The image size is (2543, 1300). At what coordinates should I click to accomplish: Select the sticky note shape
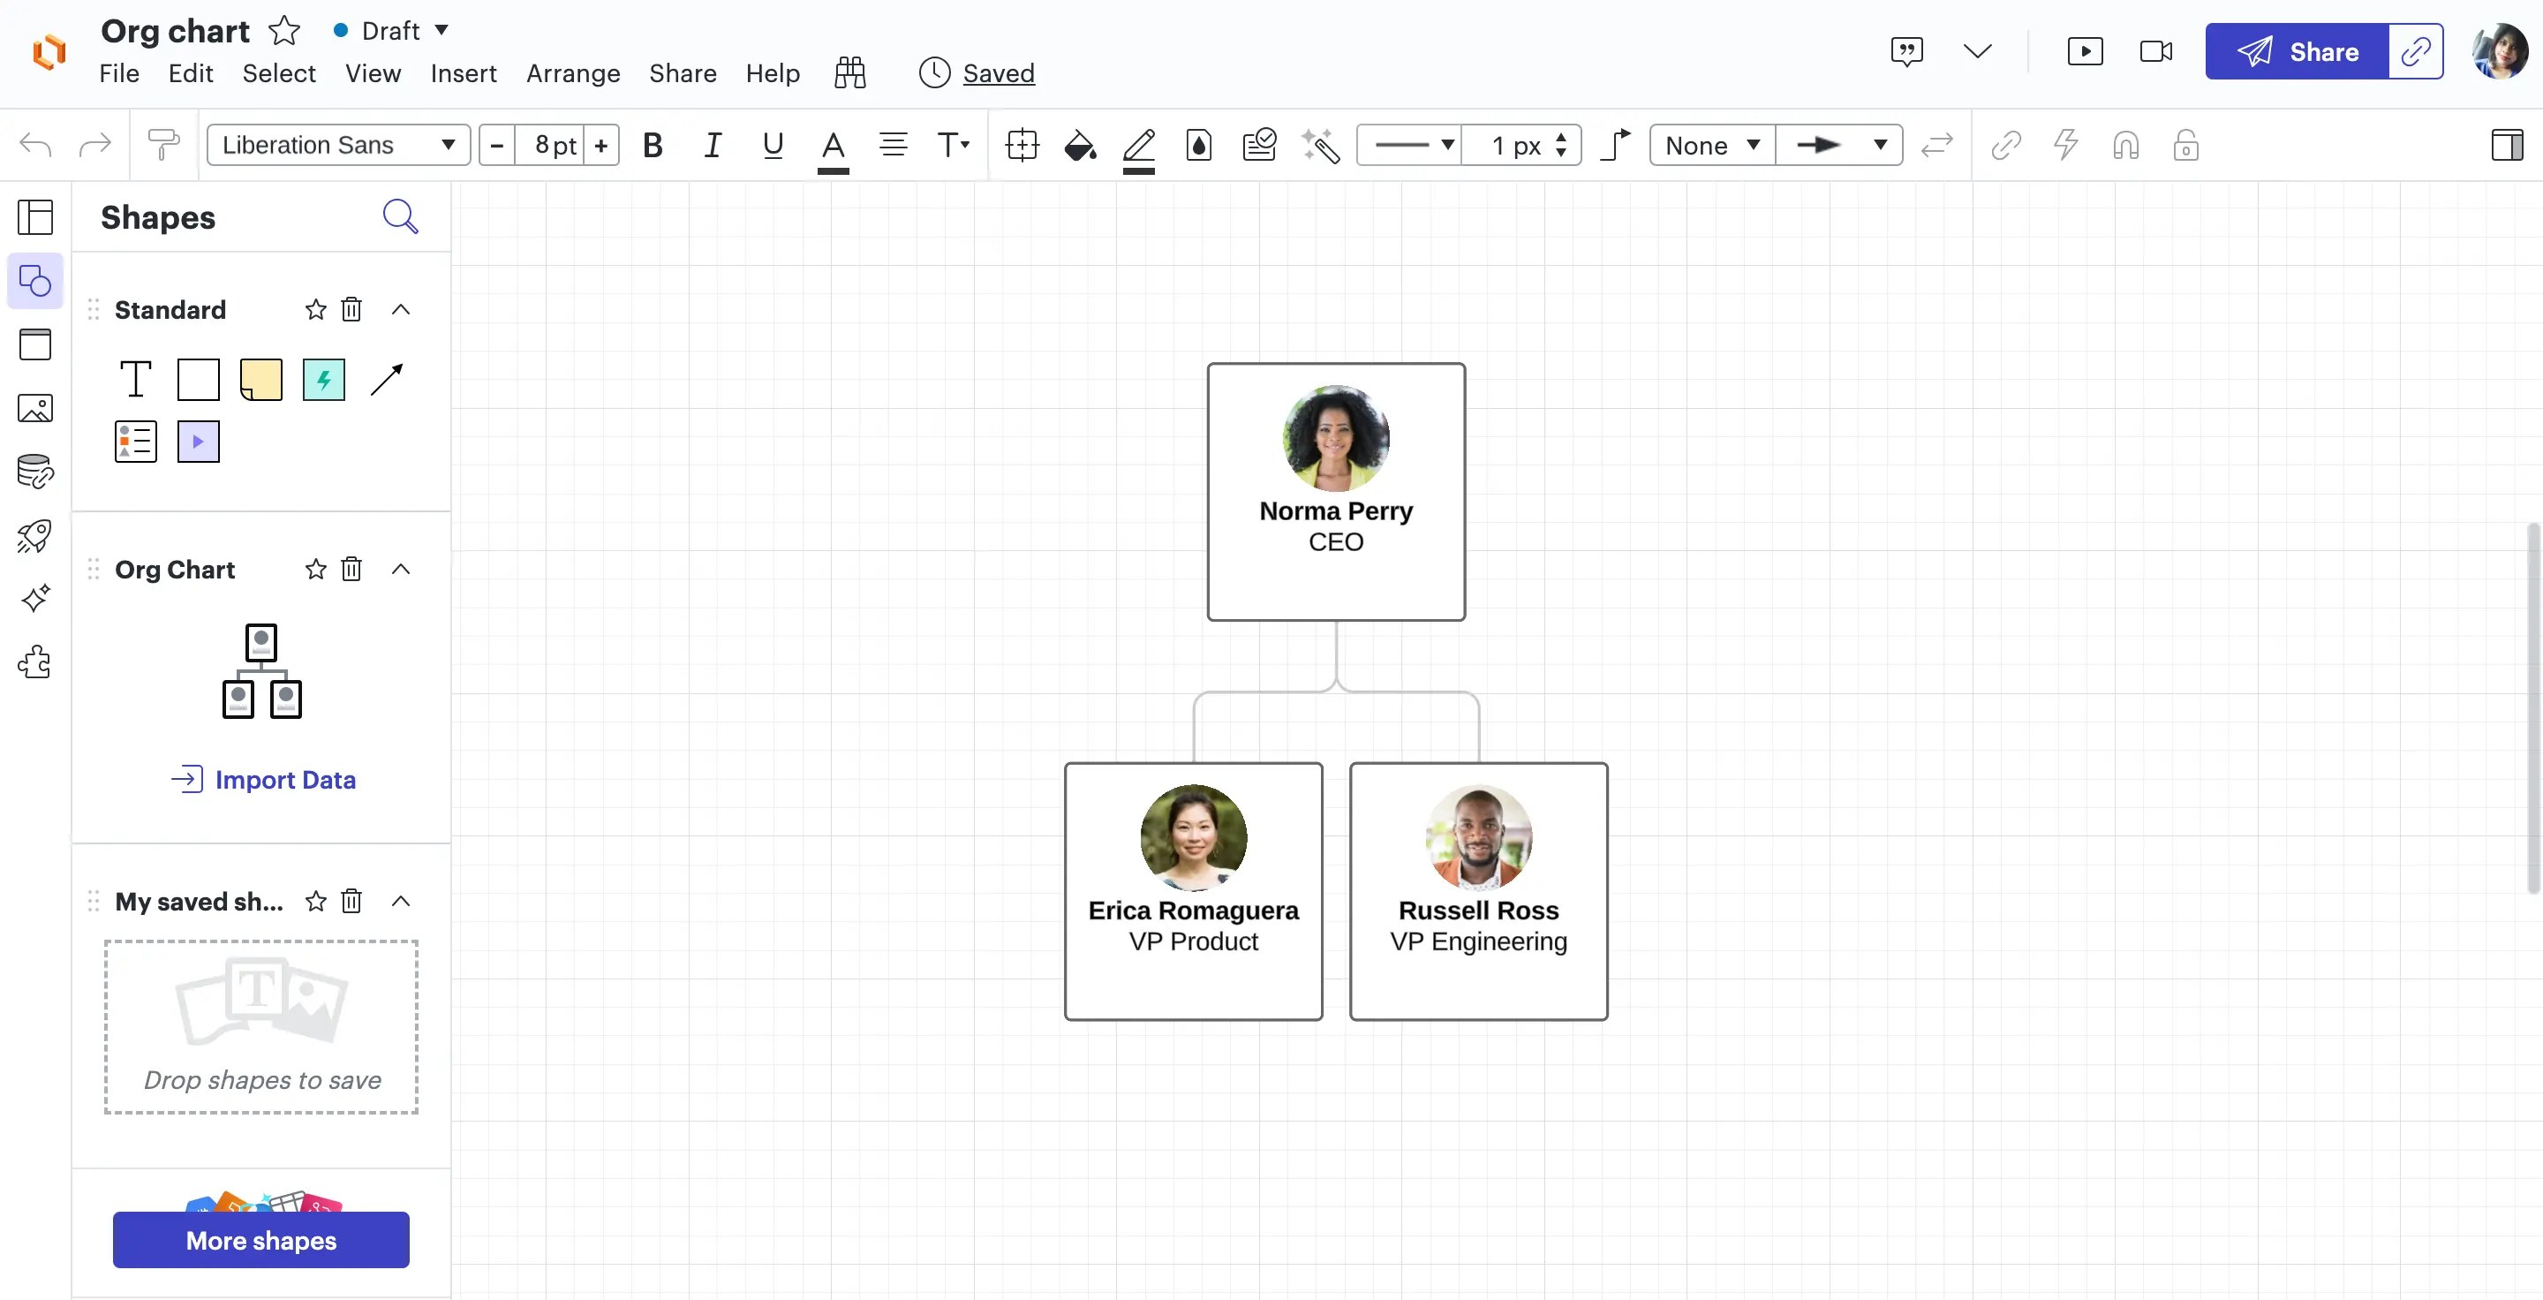point(260,379)
